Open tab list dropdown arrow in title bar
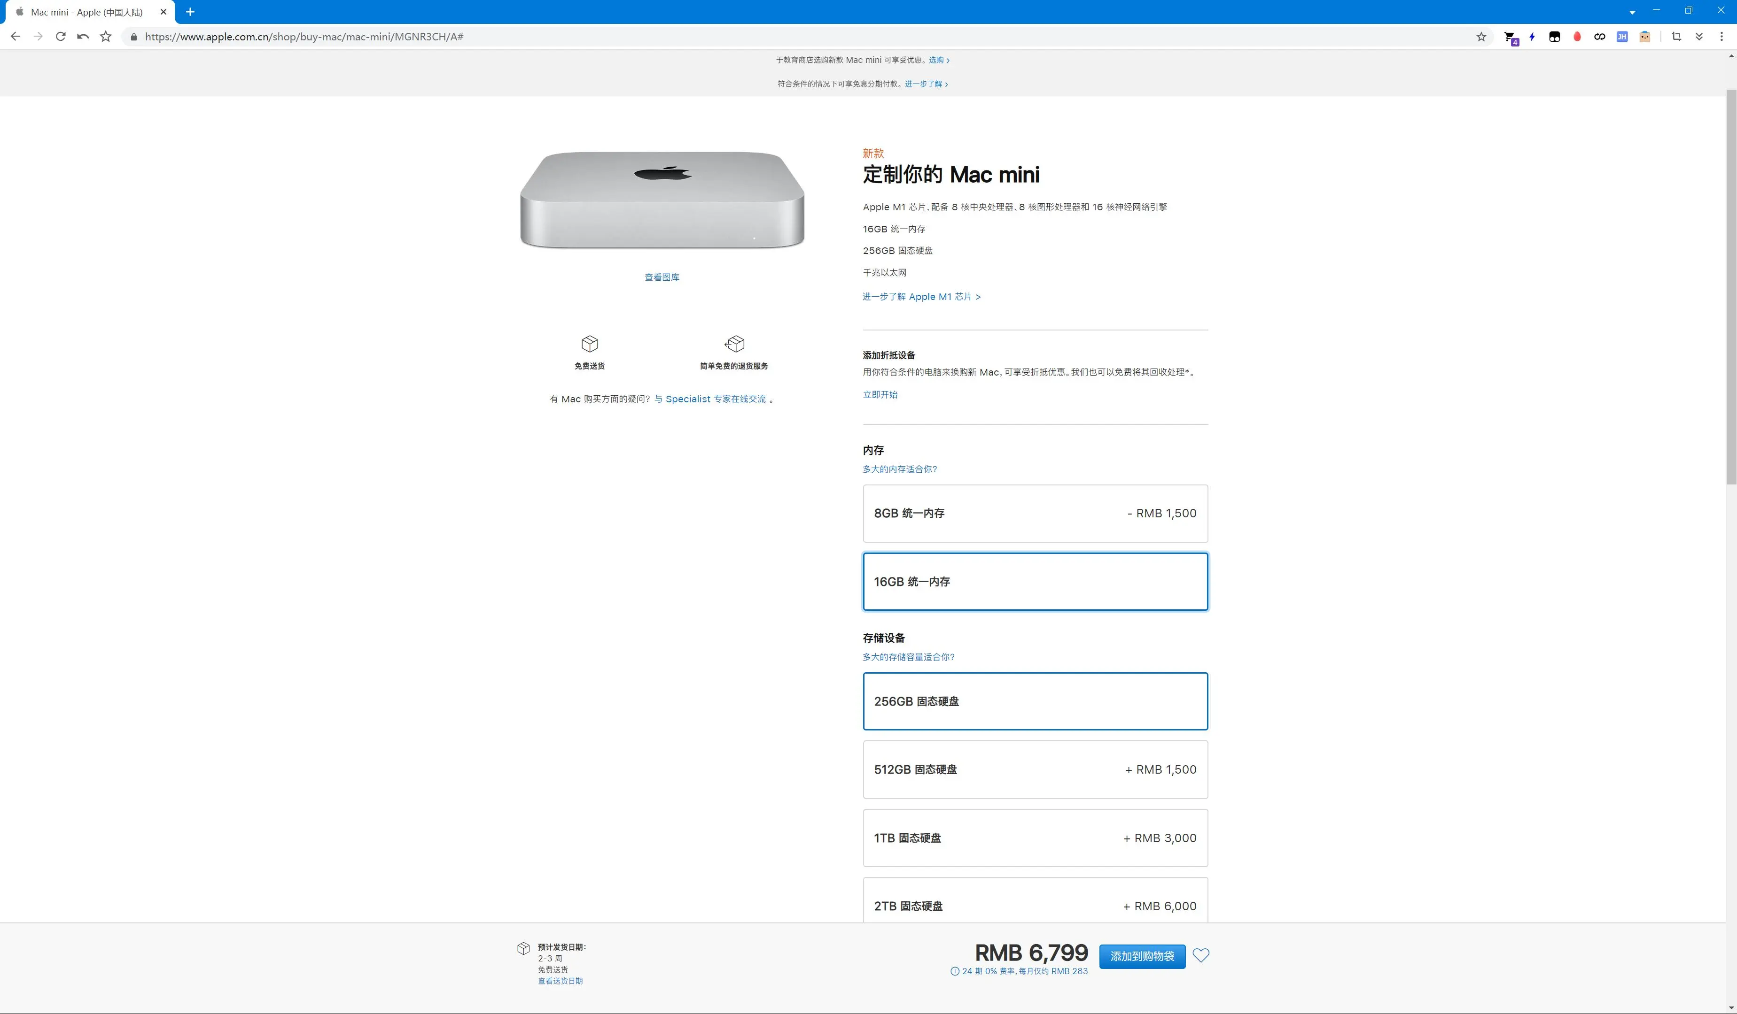This screenshot has height=1014, width=1737. coord(1632,12)
